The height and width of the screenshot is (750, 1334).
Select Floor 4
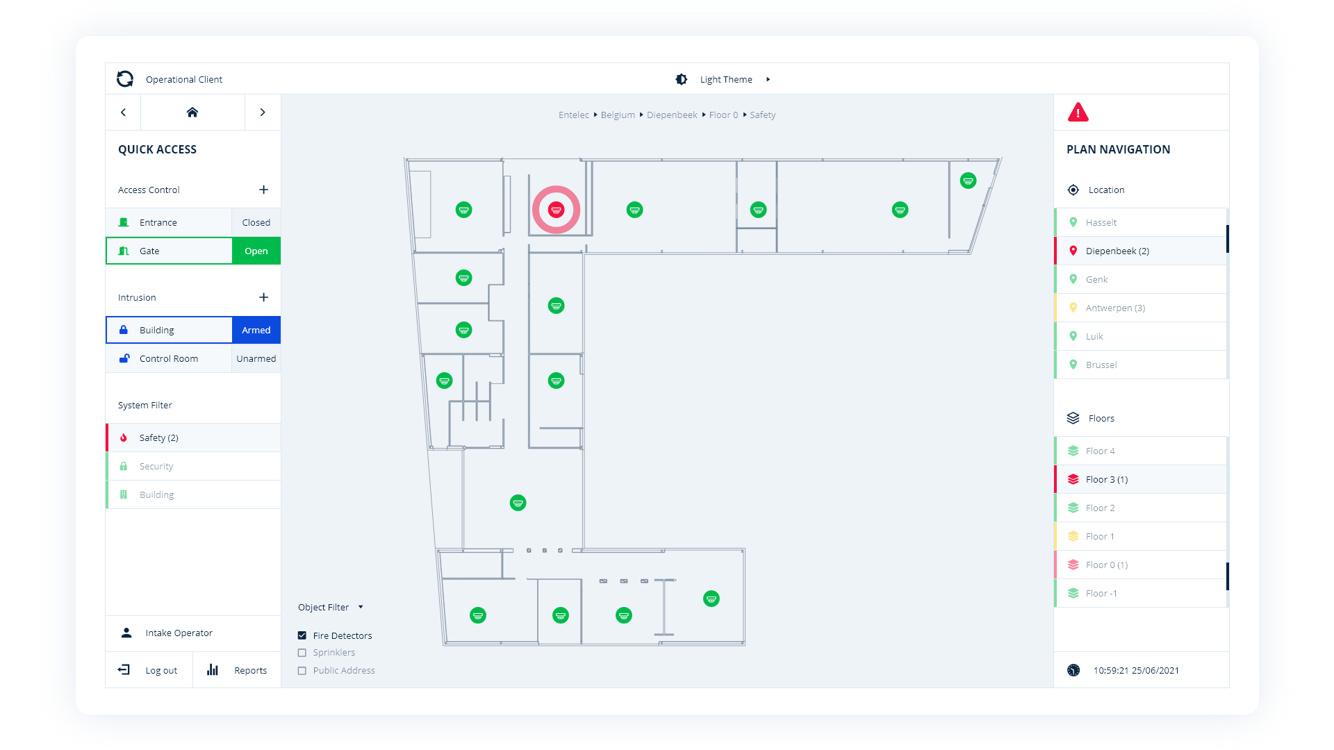[1139, 451]
